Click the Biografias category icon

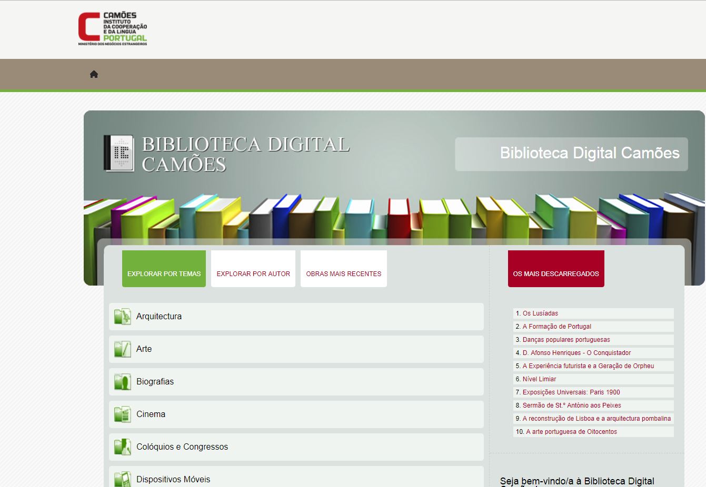pos(123,382)
